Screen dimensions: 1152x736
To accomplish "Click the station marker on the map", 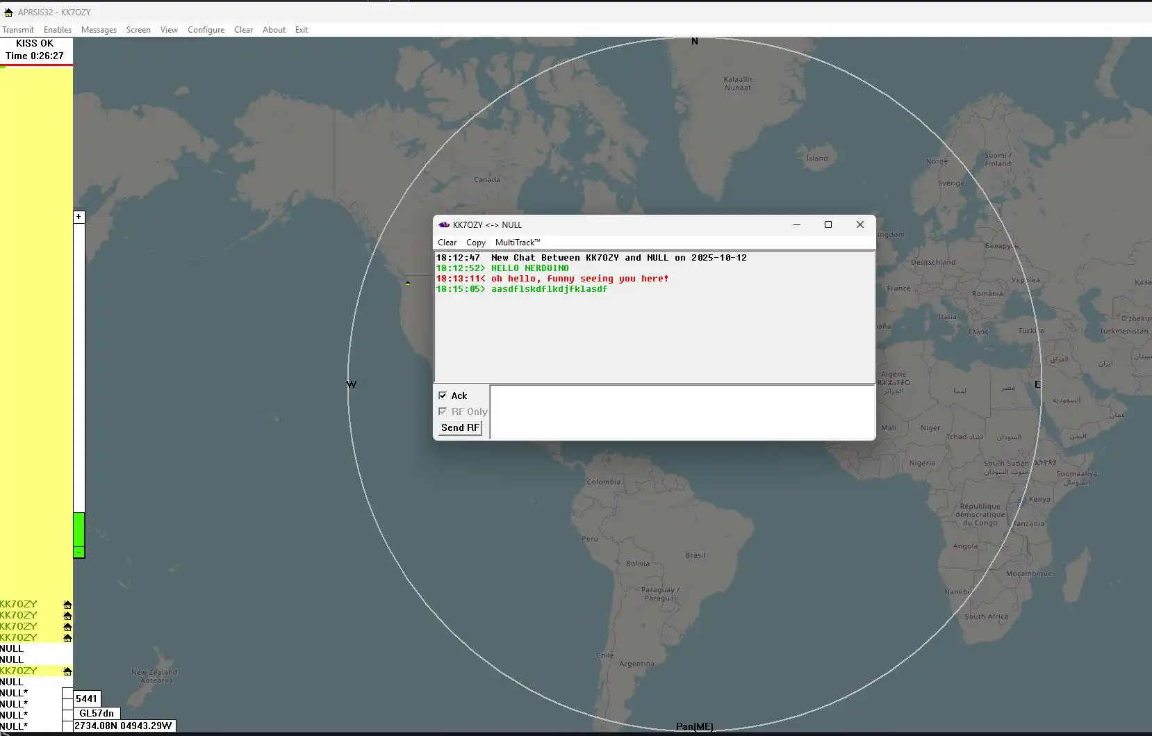I will point(408,283).
